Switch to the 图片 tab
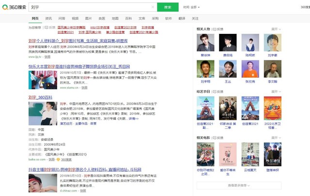Image resolution: width=310 pixels, height=196 pixels. 89,18
